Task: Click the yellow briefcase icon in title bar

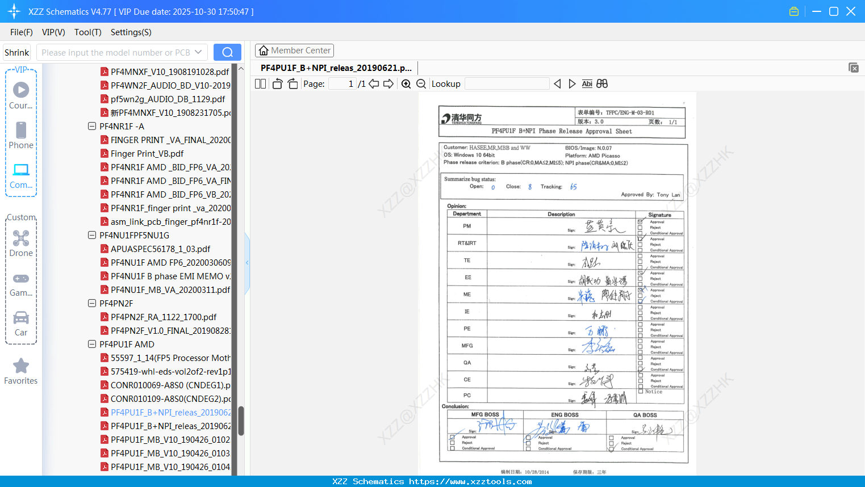Action: tap(794, 11)
